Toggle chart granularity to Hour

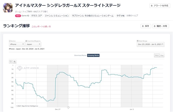[x=157, y=55]
